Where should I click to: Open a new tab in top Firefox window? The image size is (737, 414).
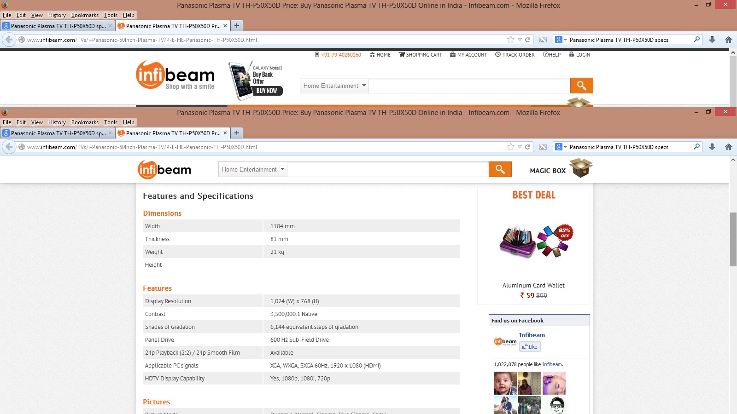coord(237,26)
